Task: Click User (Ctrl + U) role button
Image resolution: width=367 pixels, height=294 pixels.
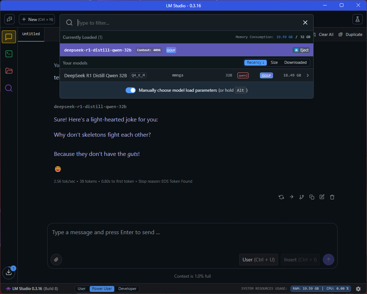Action: [258, 260]
